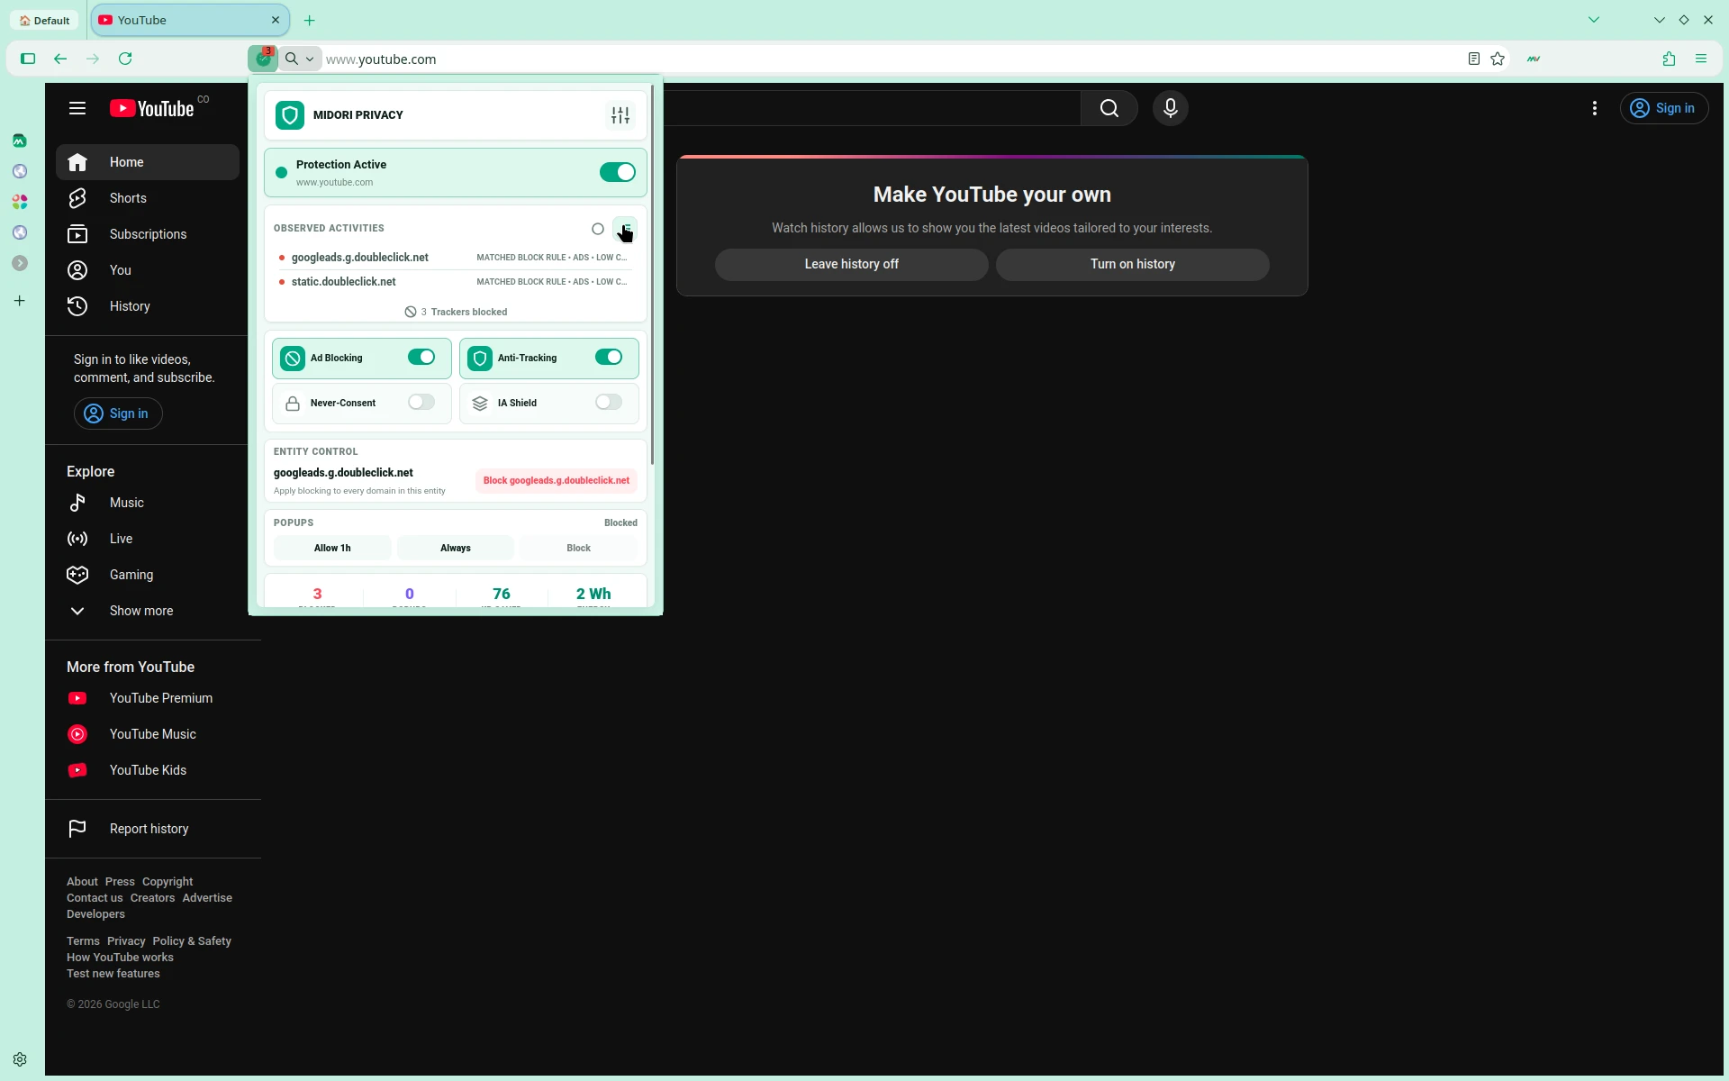Open browser application menu

(1701, 59)
